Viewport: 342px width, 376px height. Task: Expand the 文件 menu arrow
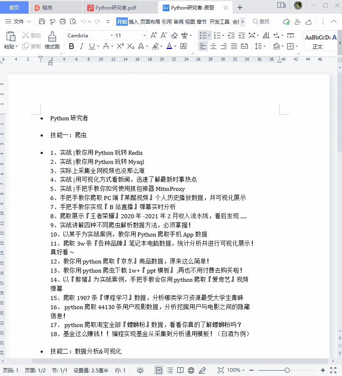tap(29, 22)
